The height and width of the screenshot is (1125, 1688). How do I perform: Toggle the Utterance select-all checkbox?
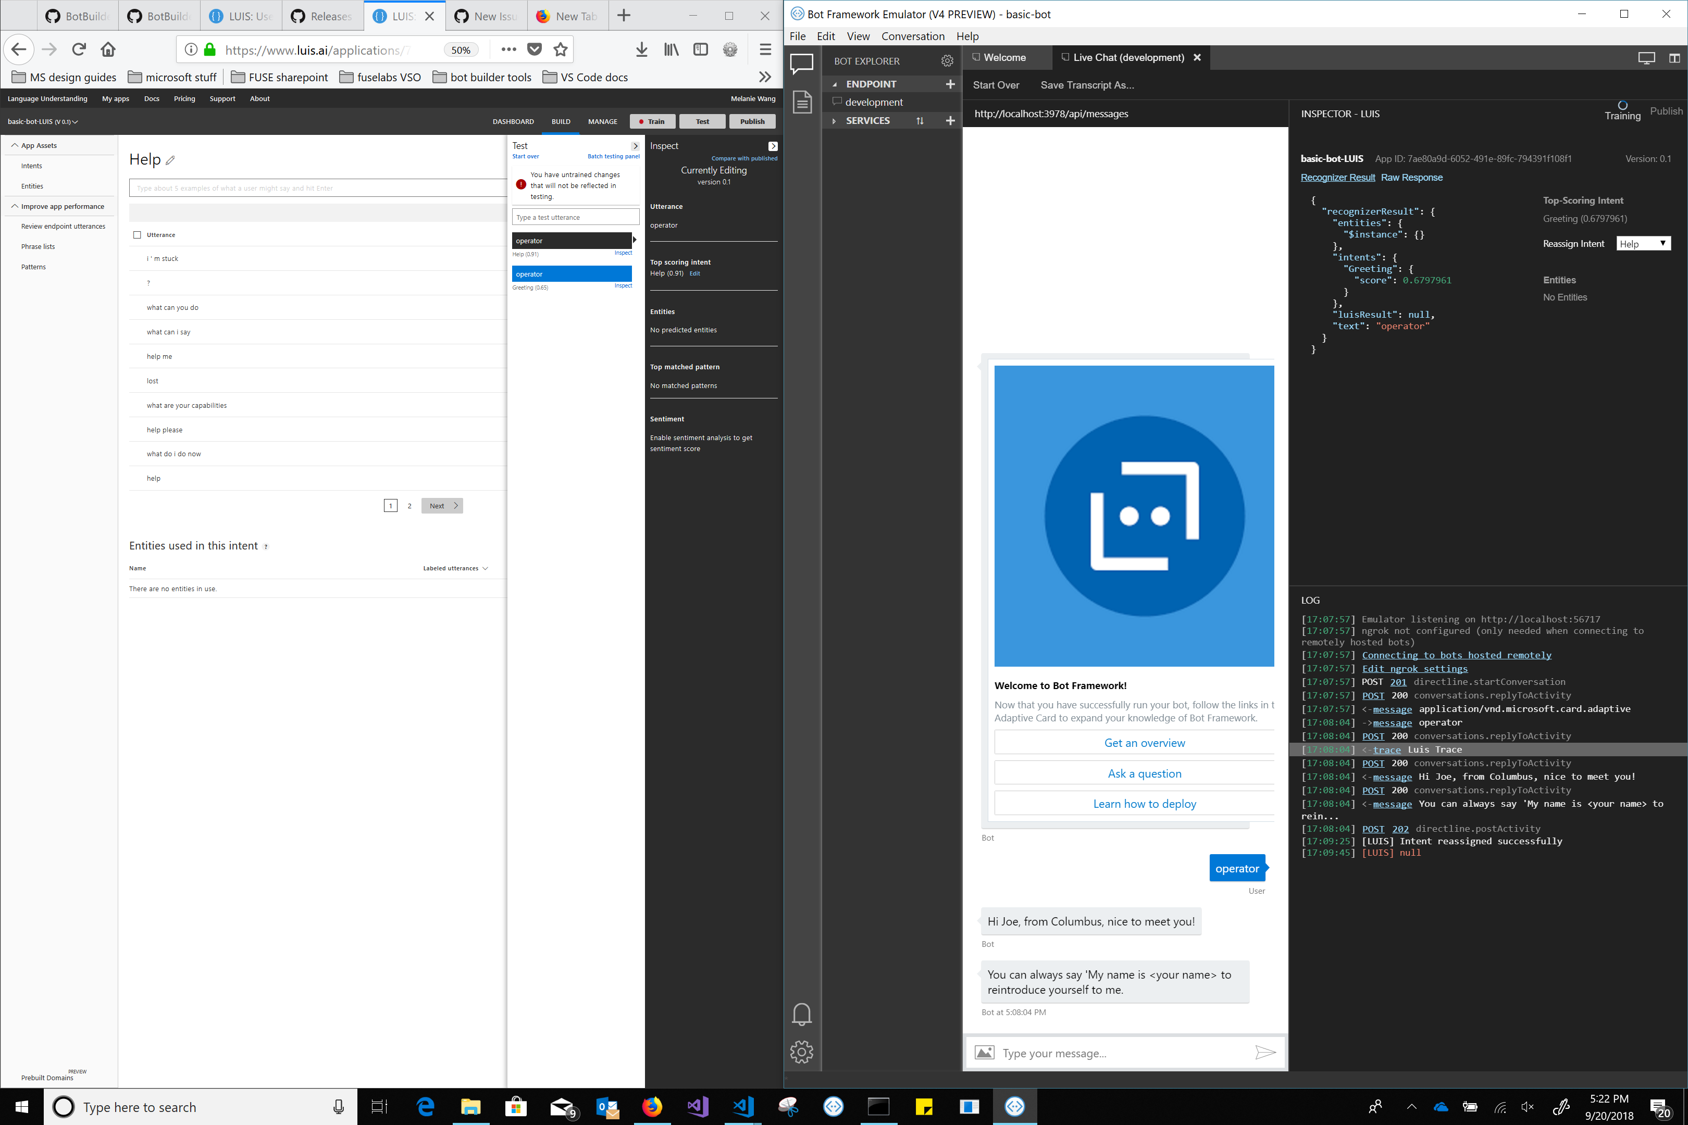click(136, 234)
